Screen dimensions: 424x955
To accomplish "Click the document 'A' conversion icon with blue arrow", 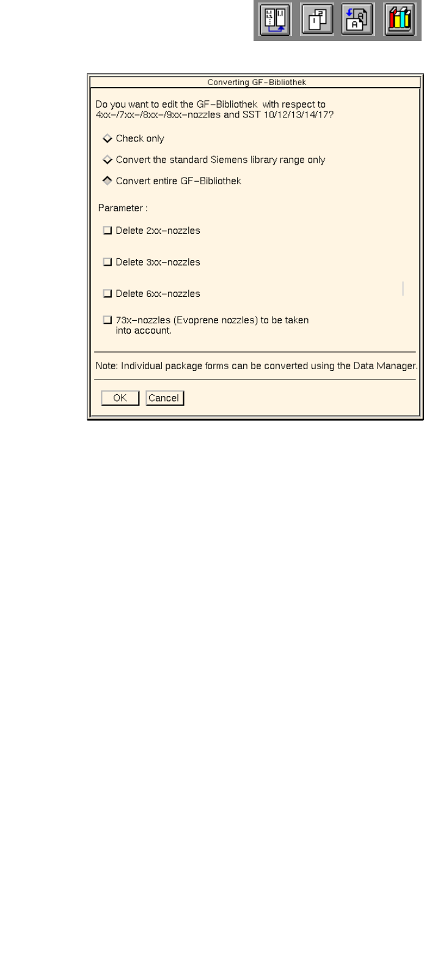I will (x=357, y=20).
